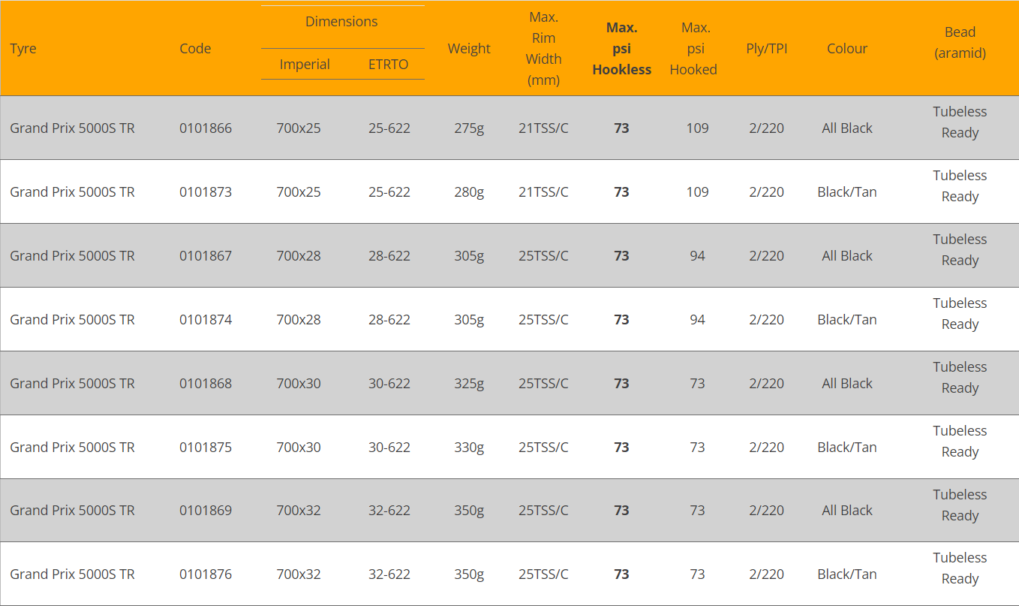Click All Black in row 0101869
The image size is (1019, 606).
[x=847, y=511]
